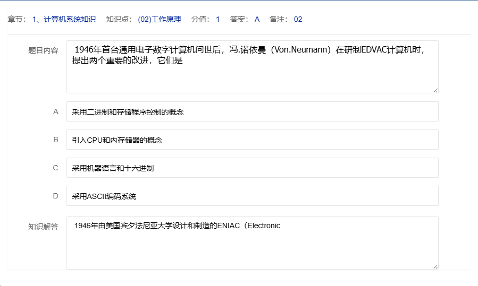Screen dimensions: 478x286
Task: Click the 章节 label in header
Action: pyautogui.click(x=17, y=20)
